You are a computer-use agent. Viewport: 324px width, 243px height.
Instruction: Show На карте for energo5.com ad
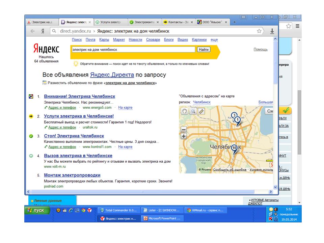[x=125, y=107]
